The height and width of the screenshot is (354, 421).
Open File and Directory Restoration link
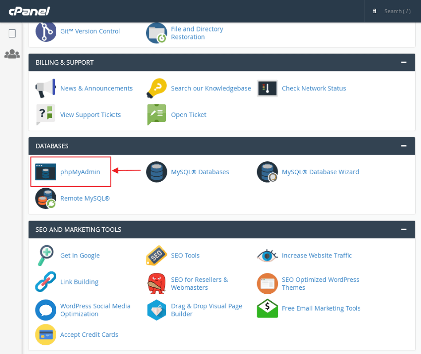pyautogui.click(x=197, y=33)
